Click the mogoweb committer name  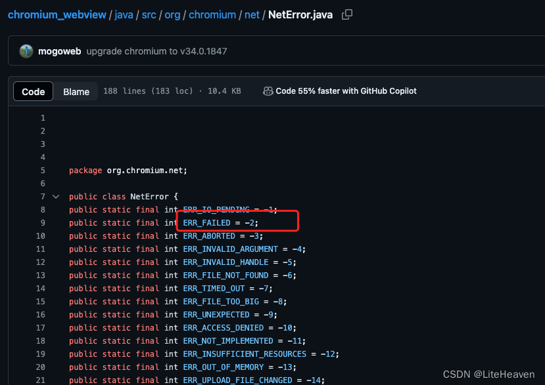coord(59,51)
